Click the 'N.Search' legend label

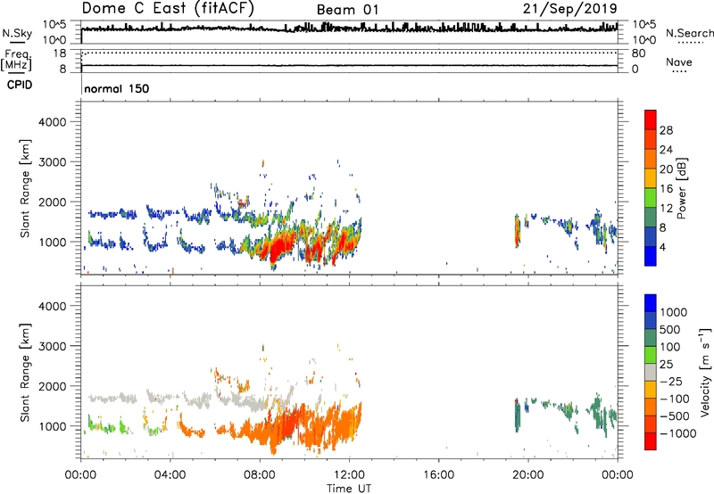point(689,33)
